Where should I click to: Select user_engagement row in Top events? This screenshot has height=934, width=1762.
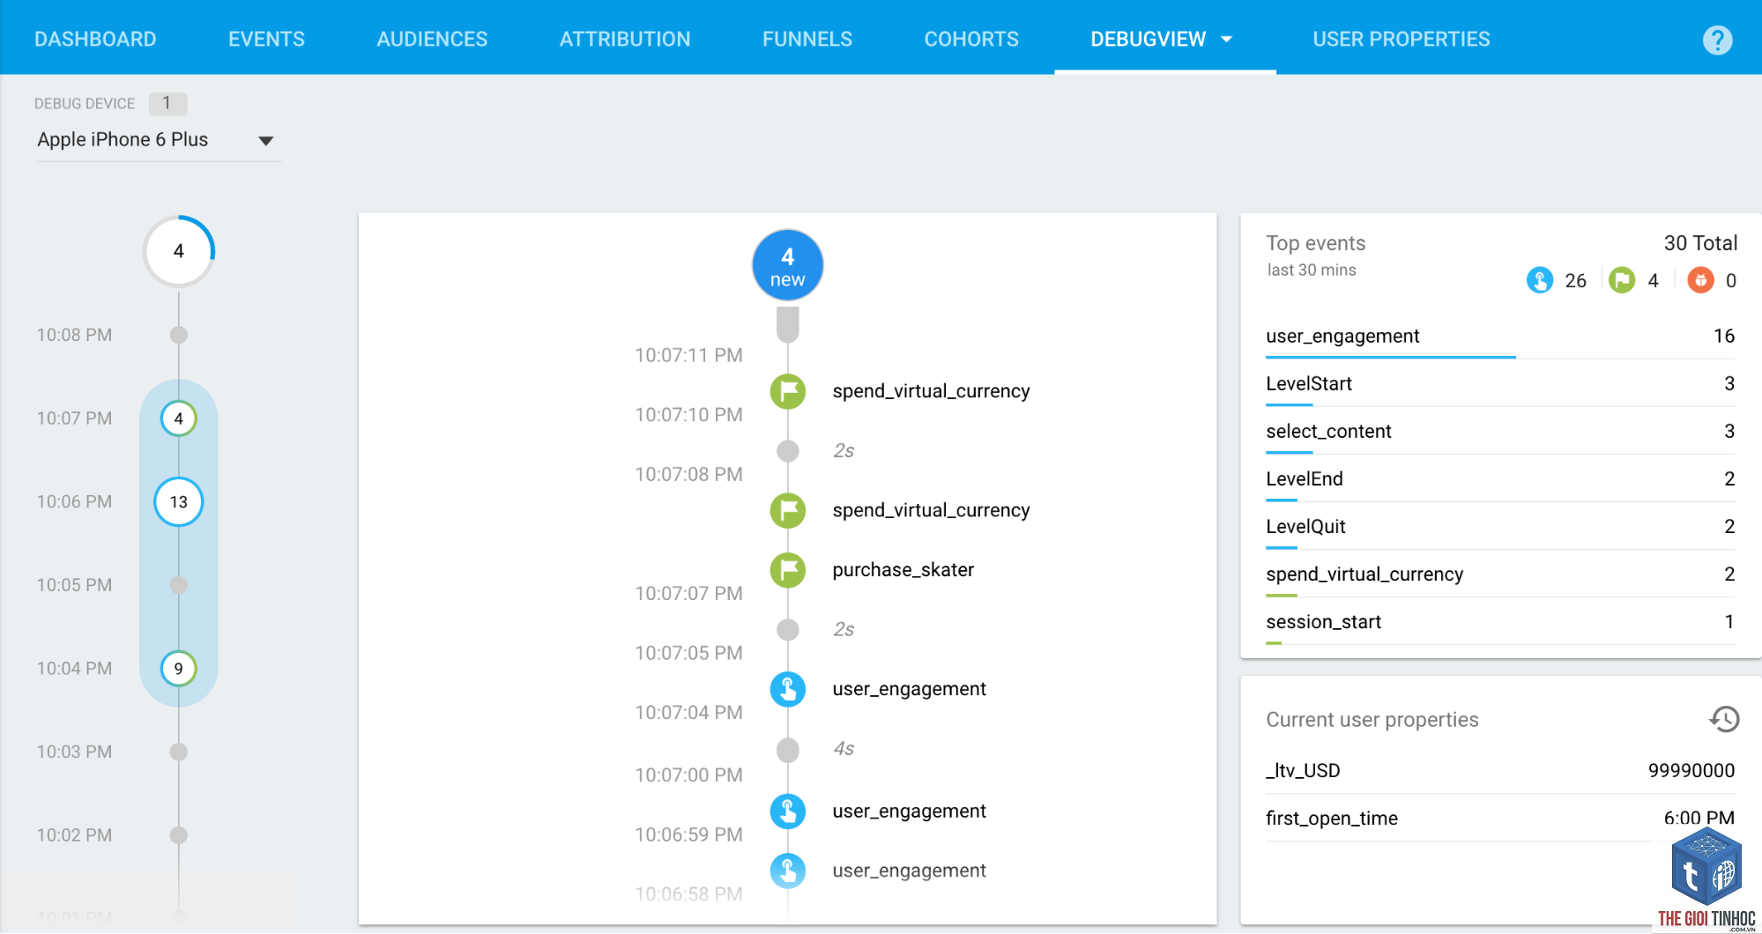[x=1500, y=337]
